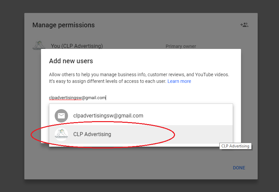
Task: Focus the email address input field
Action: click(141, 98)
